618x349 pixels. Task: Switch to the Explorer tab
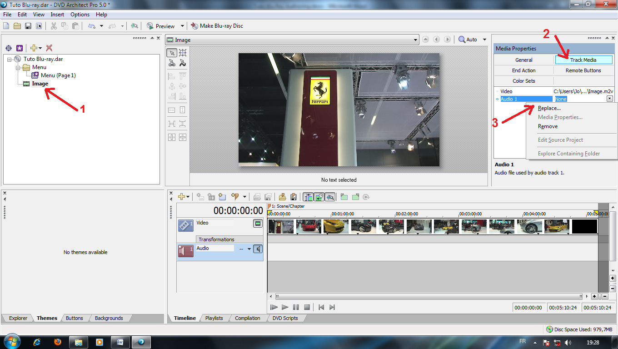[18, 318]
